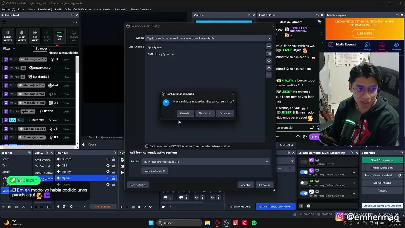
Task: Open StreamElements Live Support link
Action: pyautogui.click(x=382, y=206)
